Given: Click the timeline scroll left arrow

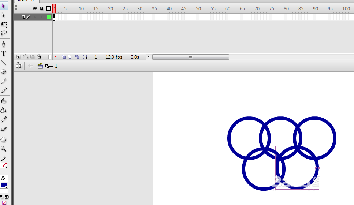Looking at the screenshot, I should (x=149, y=57).
